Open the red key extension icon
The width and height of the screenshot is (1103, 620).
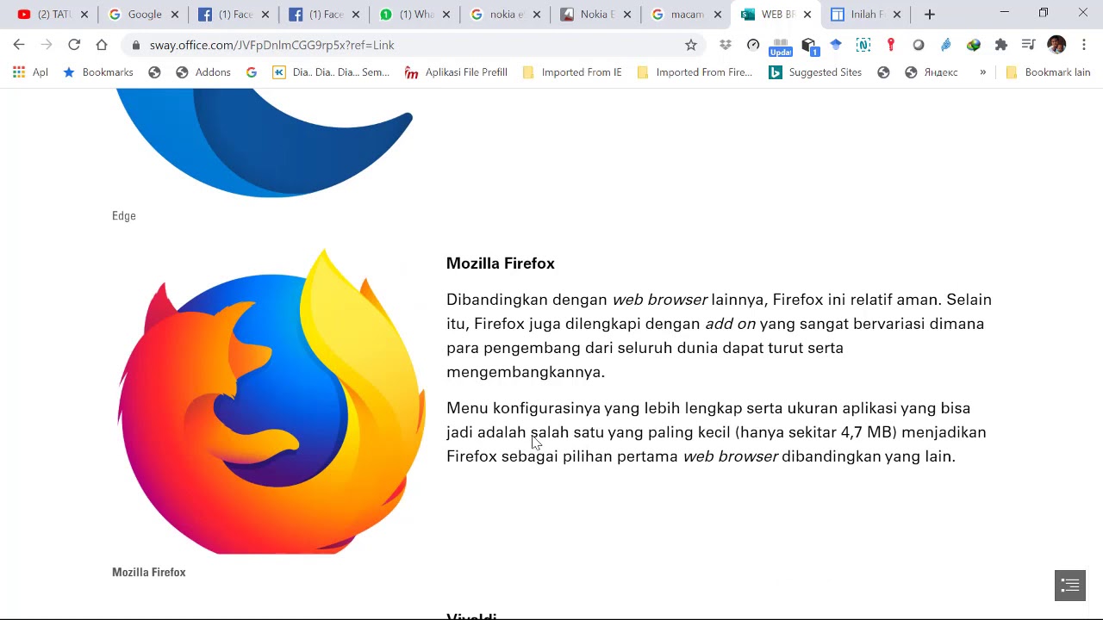891,45
